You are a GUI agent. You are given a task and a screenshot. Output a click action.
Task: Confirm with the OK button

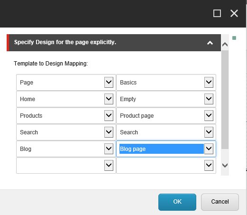[x=177, y=202]
